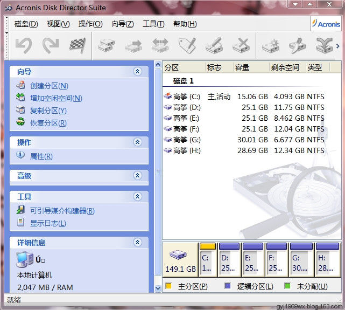Click the Properties info icon
The width and height of the screenshot is (345, 310).
coord(20,155)
